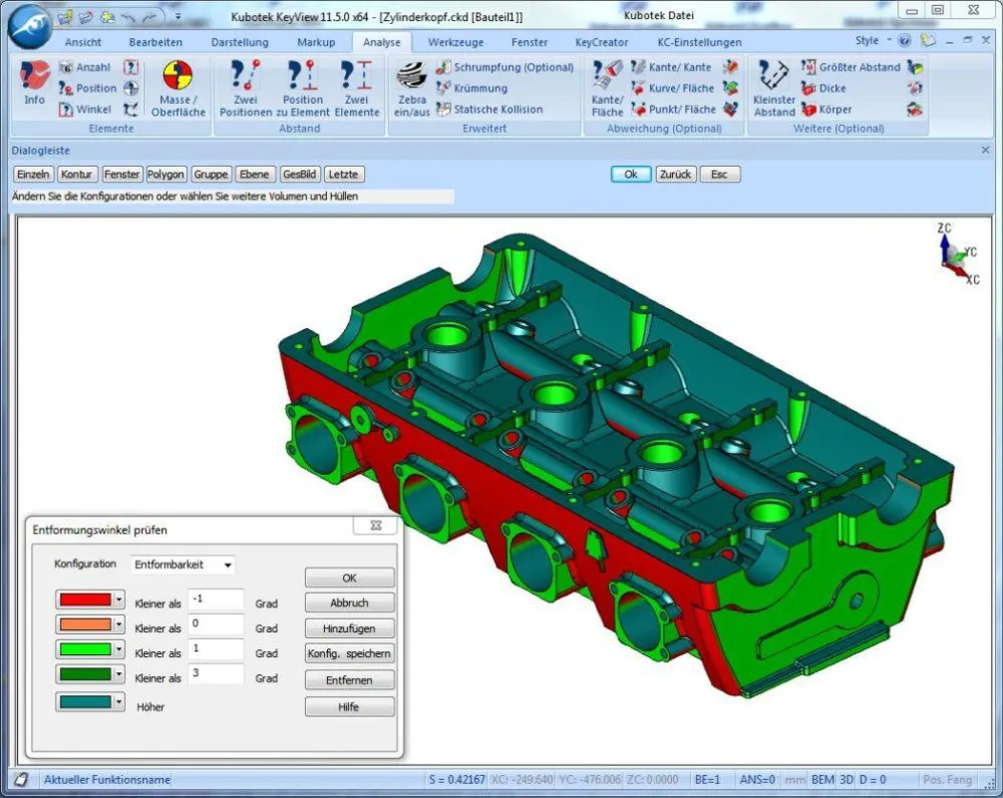Image resolution: width=1003 pixels, height=798 pixels.
Task: Select the Kontur selection mode
Action: pyautogui.click(x=77, y=174)
